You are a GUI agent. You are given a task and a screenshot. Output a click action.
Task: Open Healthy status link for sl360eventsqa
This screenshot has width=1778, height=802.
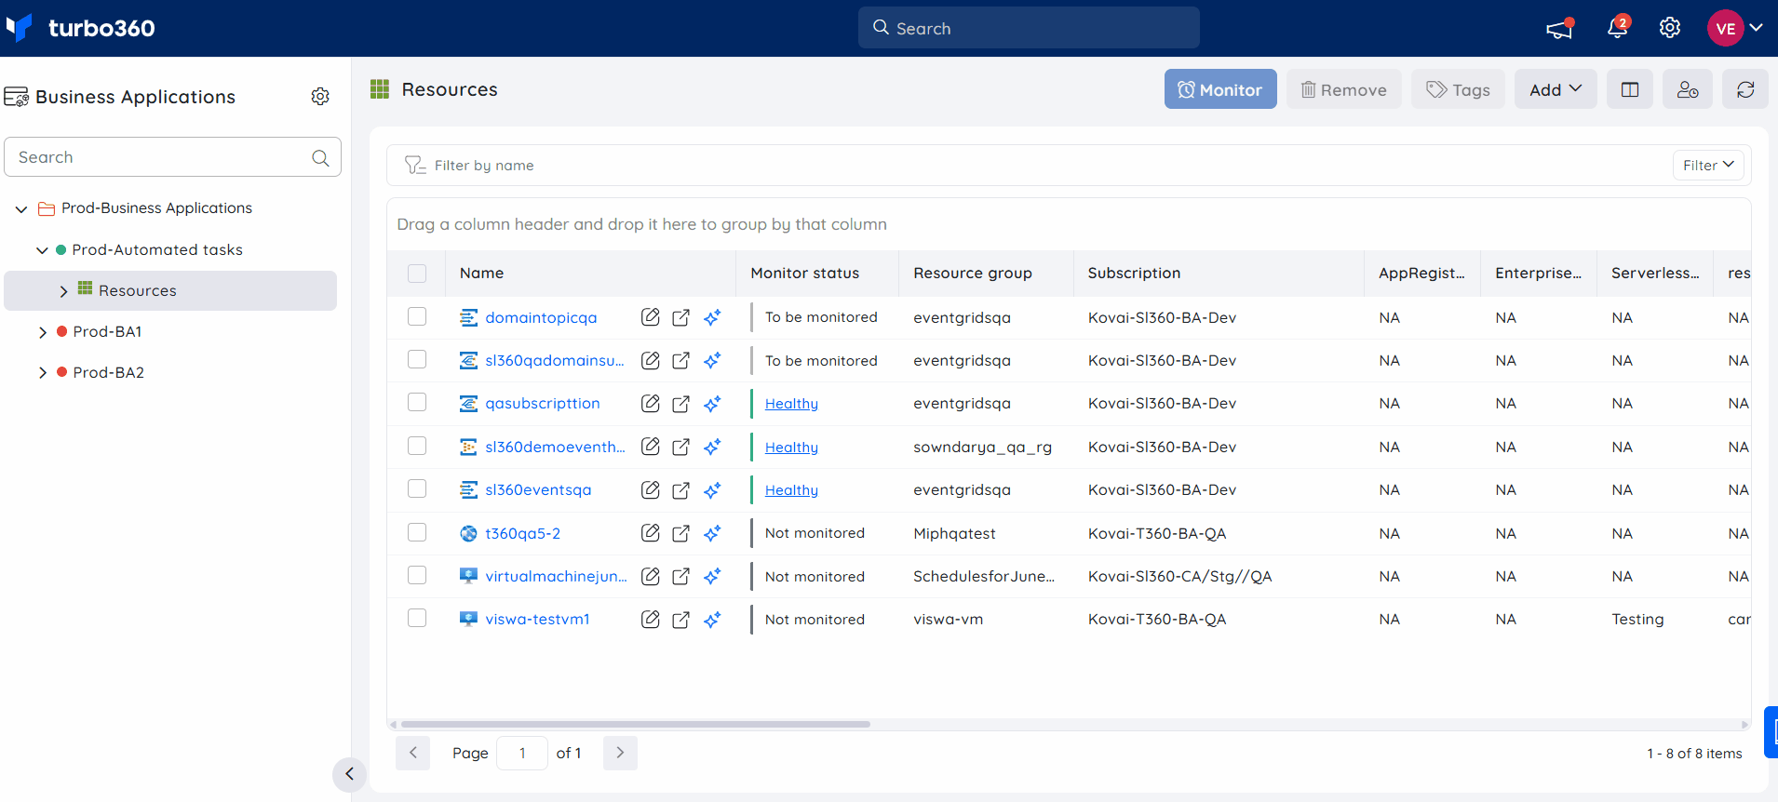pos(791,490)
